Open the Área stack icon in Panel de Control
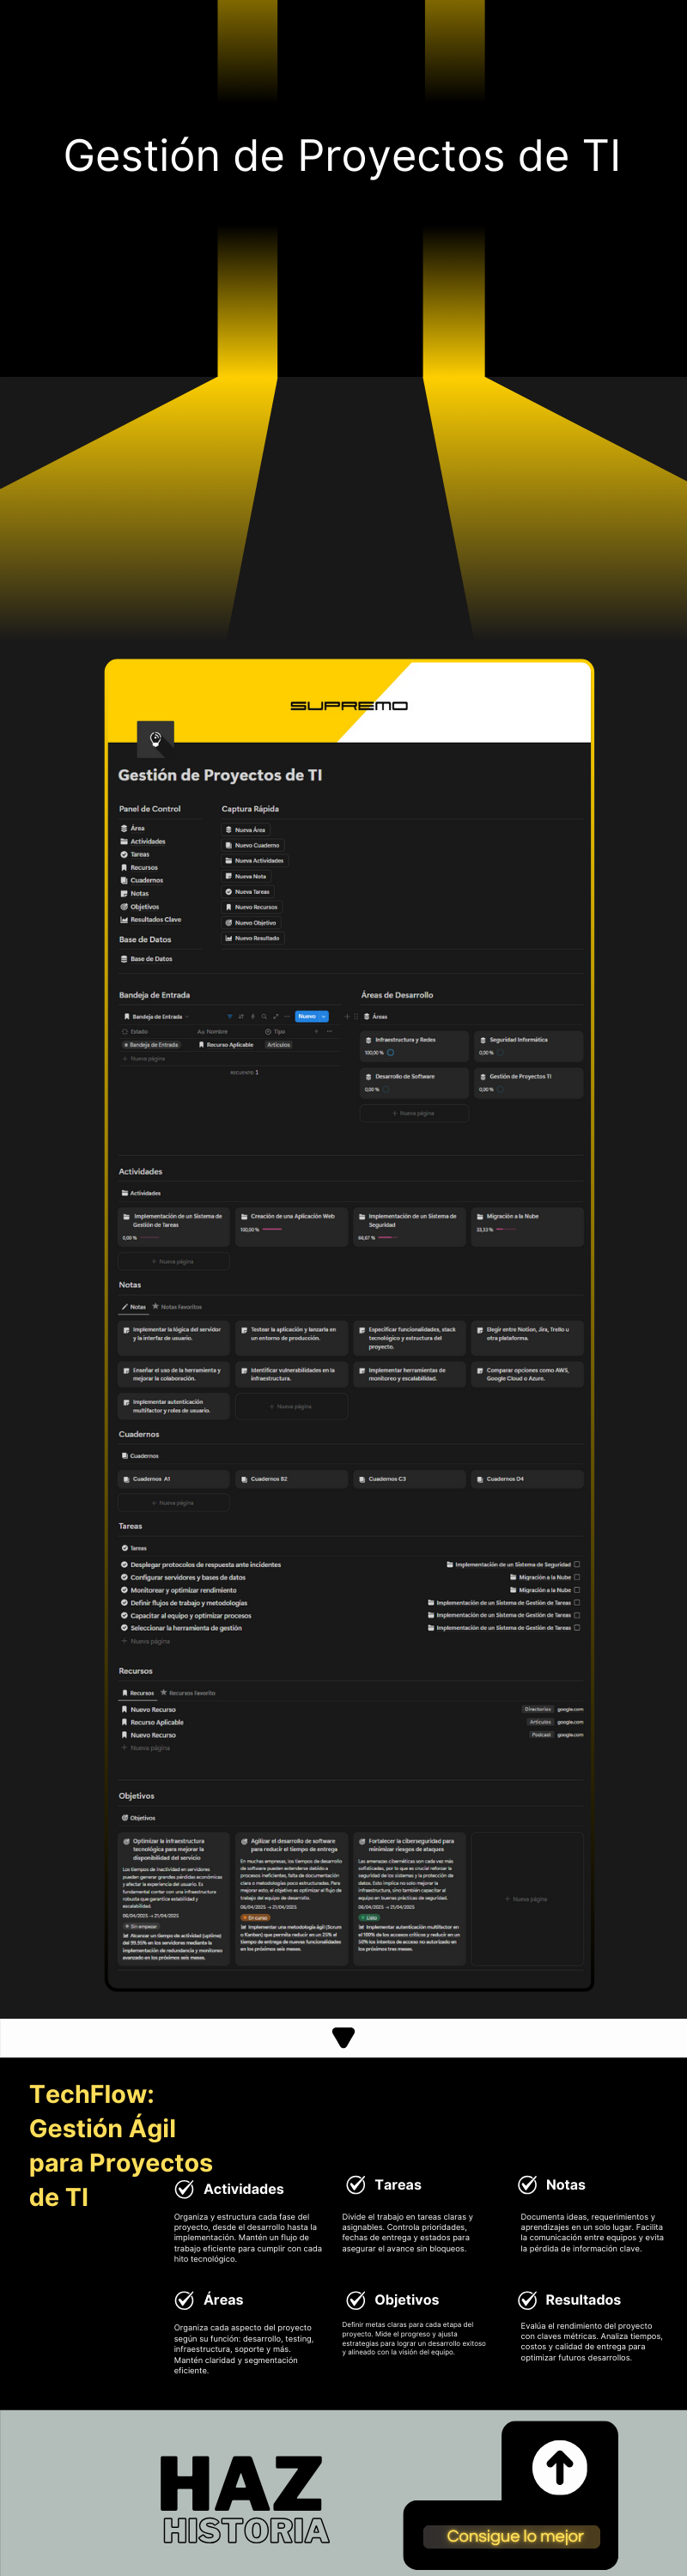This screenshot has width=687, height=2576. [124, 828]
